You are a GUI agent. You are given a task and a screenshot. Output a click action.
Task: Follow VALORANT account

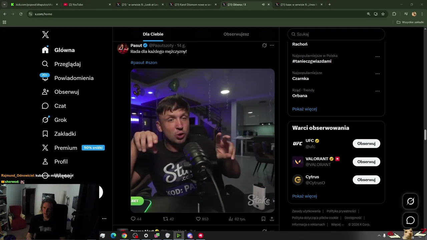[366, 162]
